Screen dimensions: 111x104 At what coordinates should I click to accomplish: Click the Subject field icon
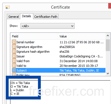[14, 70]
